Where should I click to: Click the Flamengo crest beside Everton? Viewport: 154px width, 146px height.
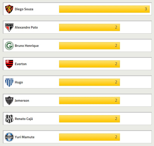coord(9,64)
